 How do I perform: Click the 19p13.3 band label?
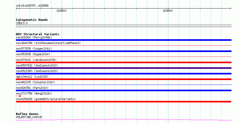pos(22,23)
